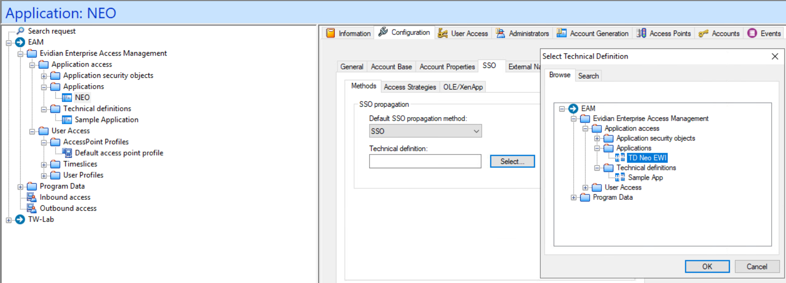Click the EAM arrow icon in left tree
Screen dimensions: 786x283
(20, 42)
